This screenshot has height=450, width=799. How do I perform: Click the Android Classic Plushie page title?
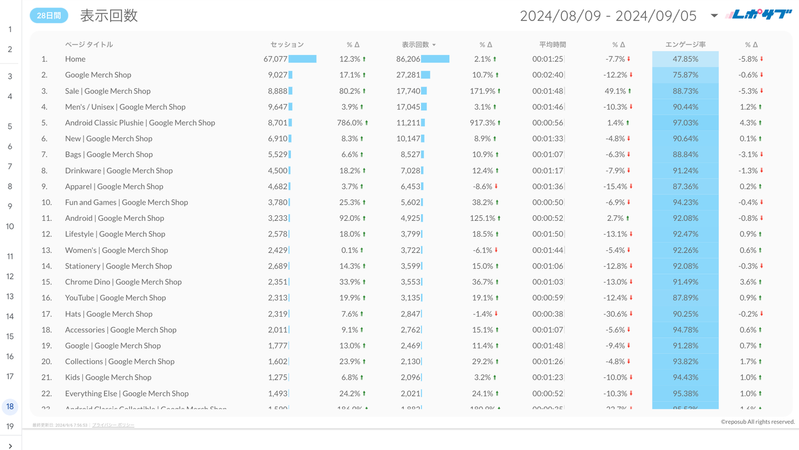[140, 123]
